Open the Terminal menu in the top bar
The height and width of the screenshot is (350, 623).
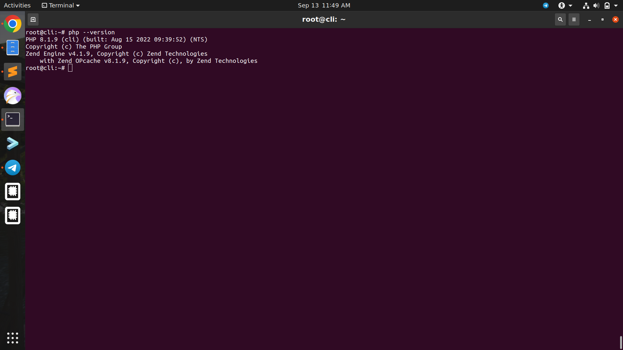coord(60,5)
